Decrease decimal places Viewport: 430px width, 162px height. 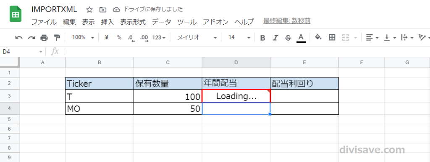tap(131, 38)
